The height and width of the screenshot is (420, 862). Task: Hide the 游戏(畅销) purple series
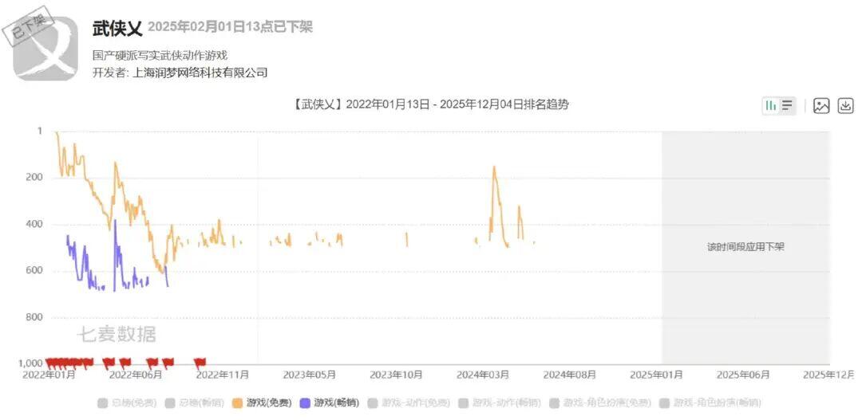(x=330, y=403)
